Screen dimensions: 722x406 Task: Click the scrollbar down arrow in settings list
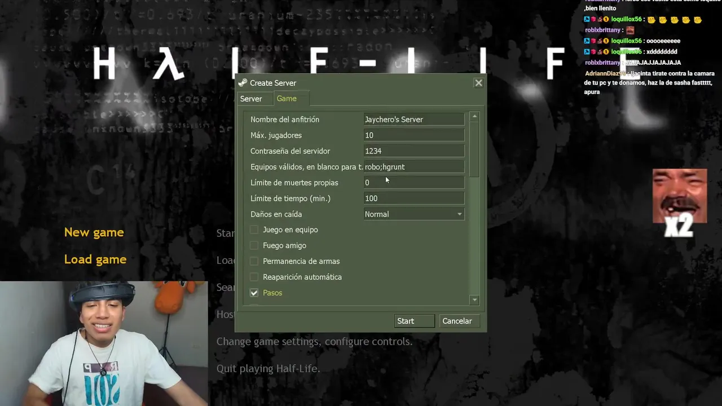click(474, 300)
